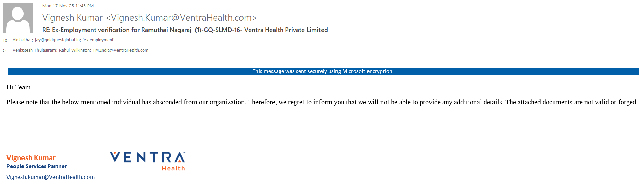The height and width of the screenshot is (186, 642).
Task: Open recipient Akshatha's contact card
Action: (x=21, y=40)
